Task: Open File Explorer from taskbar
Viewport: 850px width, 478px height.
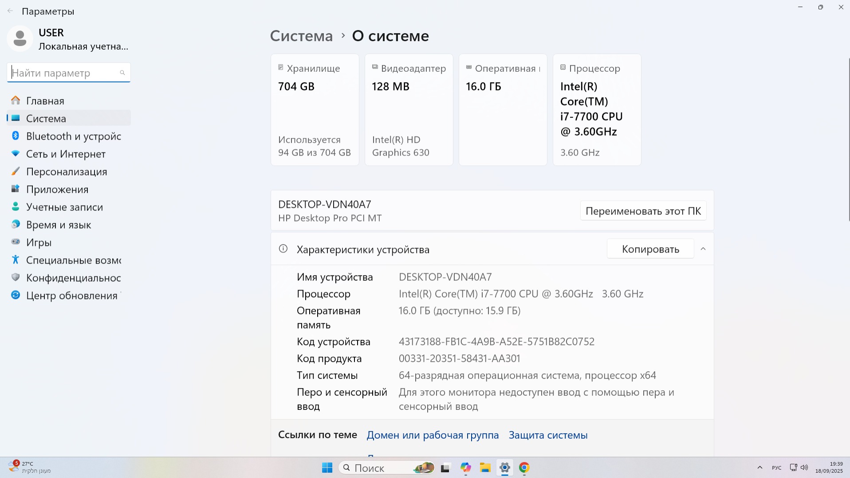Action: click(x=485, y=468)
